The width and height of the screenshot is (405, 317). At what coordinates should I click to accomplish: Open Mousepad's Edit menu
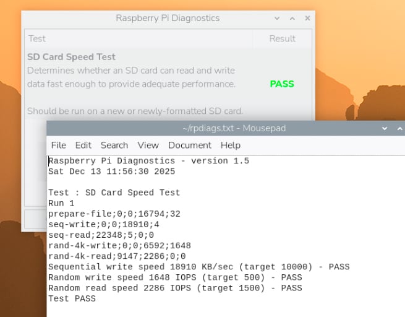point(83,145)
